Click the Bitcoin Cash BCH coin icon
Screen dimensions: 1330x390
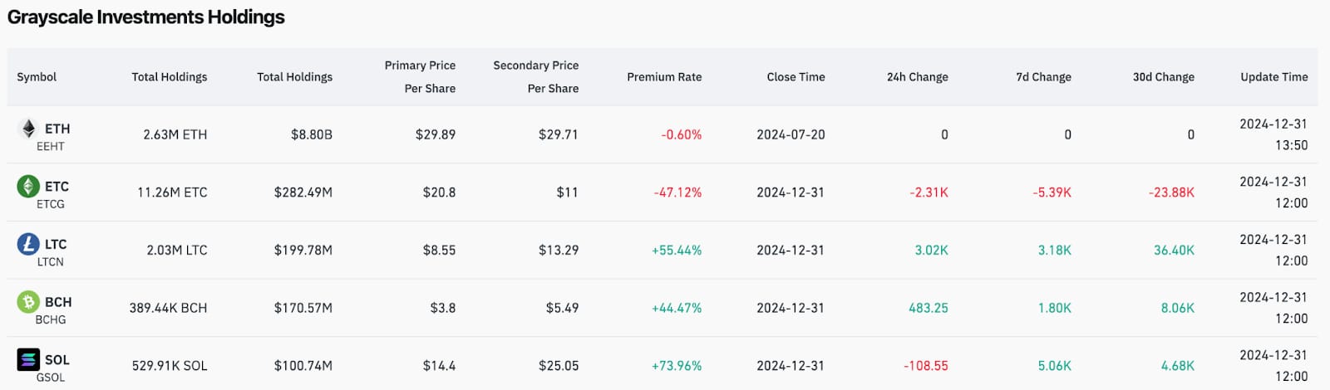[x=28, y=301]
